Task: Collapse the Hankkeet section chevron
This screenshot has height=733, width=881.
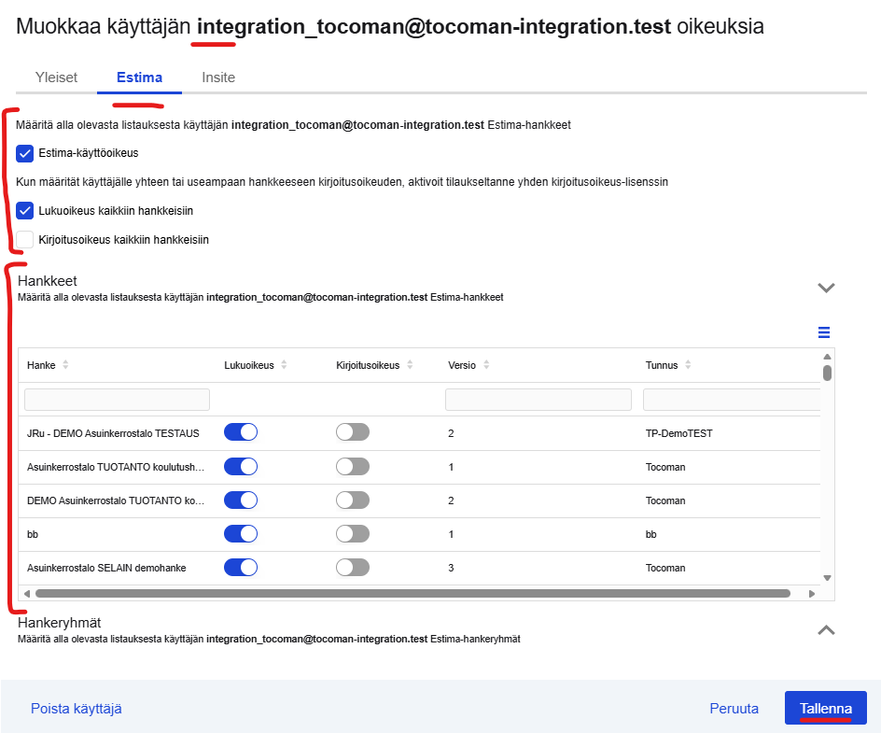Action: (825, 288)
